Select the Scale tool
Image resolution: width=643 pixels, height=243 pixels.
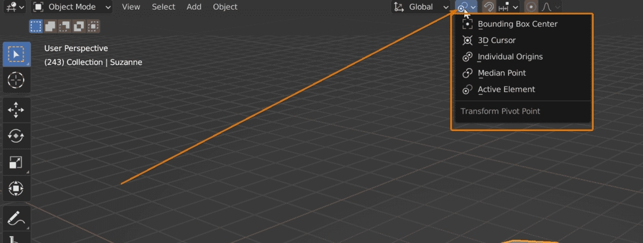(x=15, y=162)
